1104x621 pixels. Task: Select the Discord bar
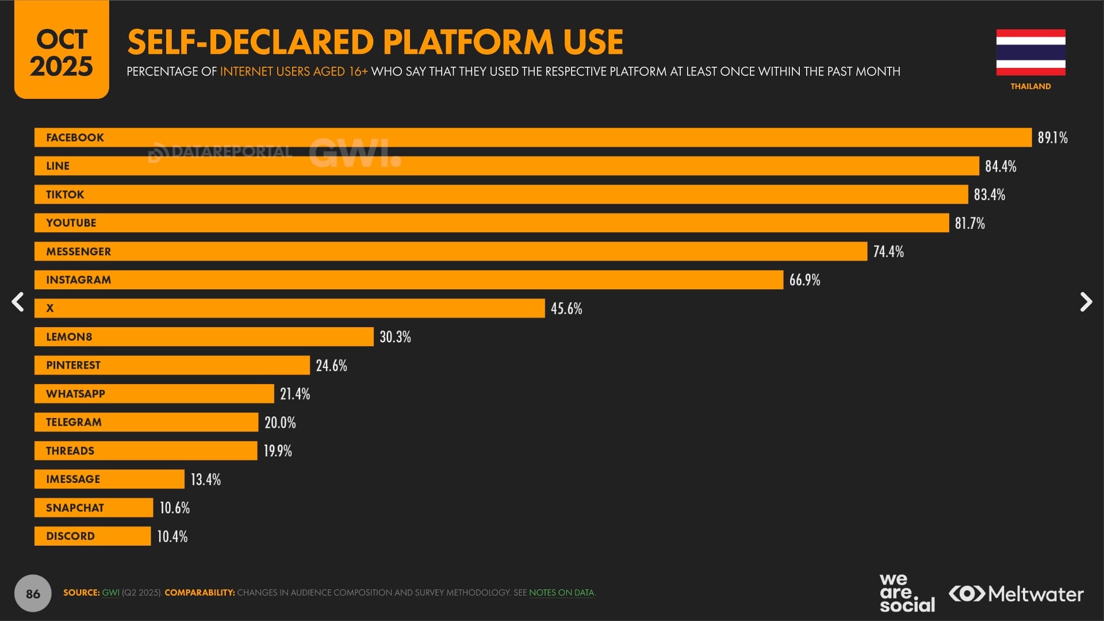click(92, 536)
